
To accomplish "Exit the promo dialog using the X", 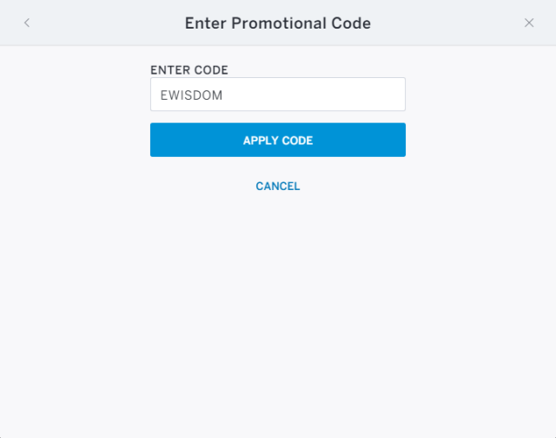I will point(529,23).
